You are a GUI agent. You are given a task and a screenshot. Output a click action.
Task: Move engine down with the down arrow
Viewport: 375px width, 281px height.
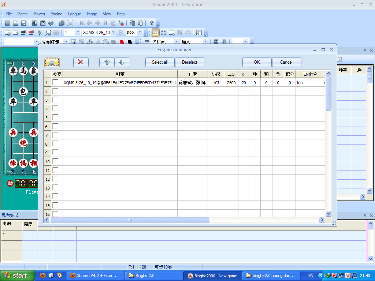point(122,62)
